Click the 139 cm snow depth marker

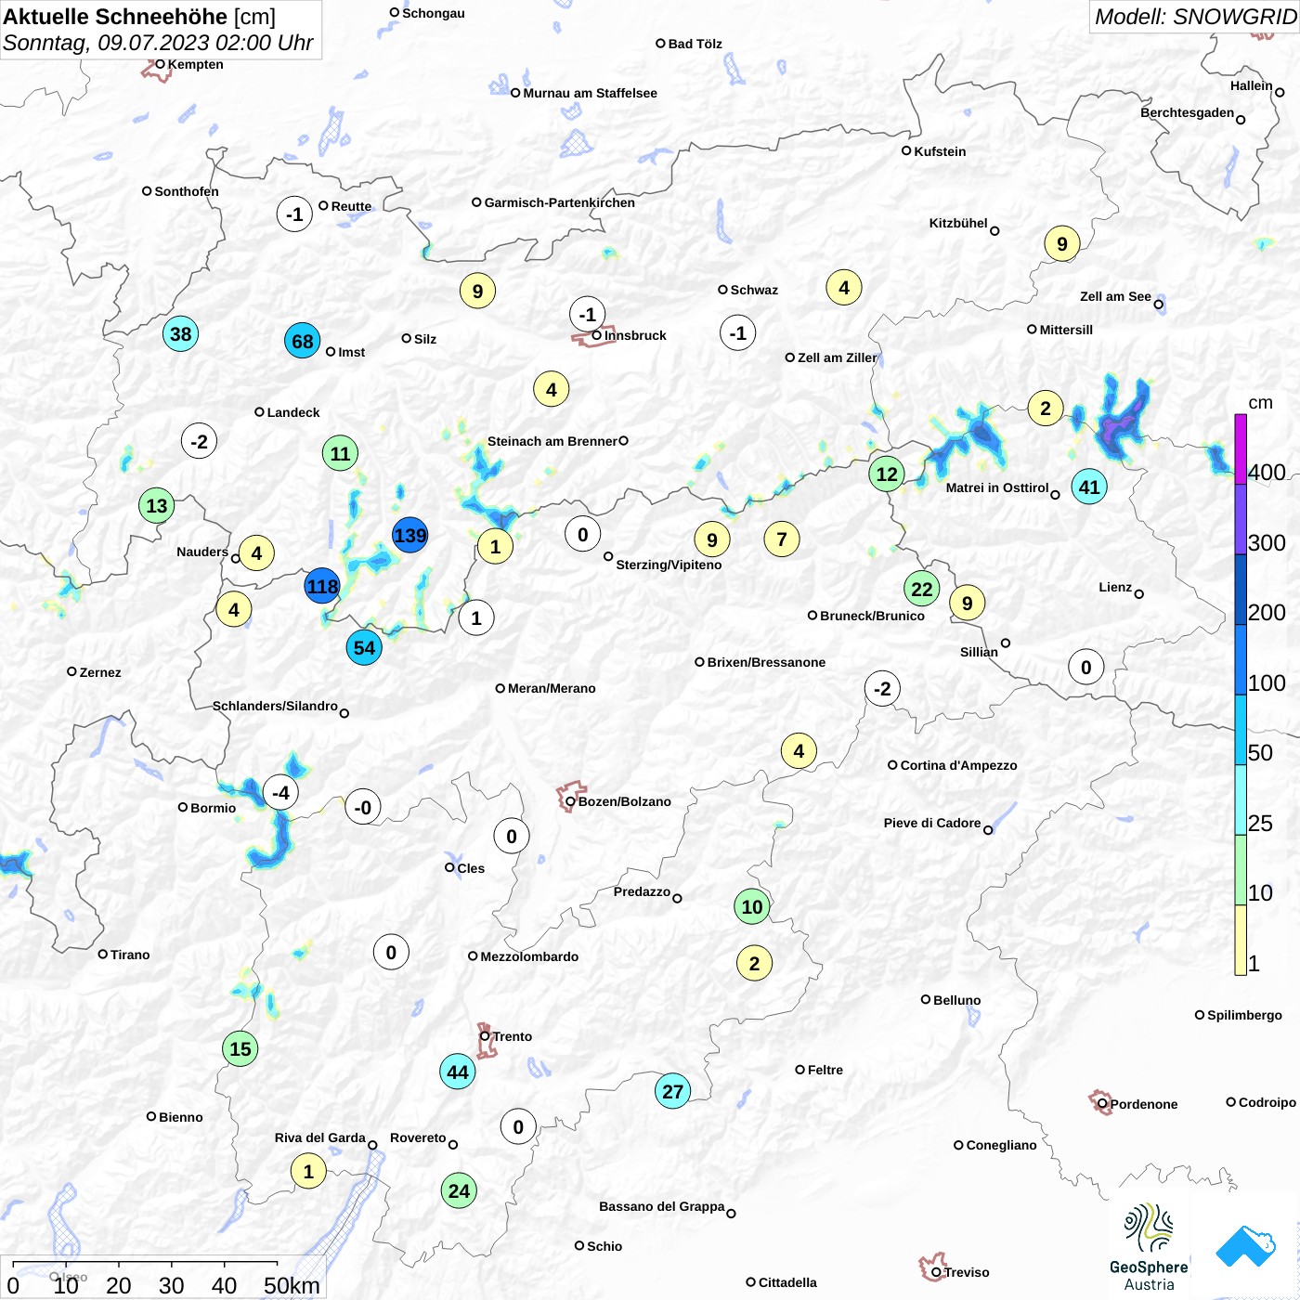(x=409, y=536)
